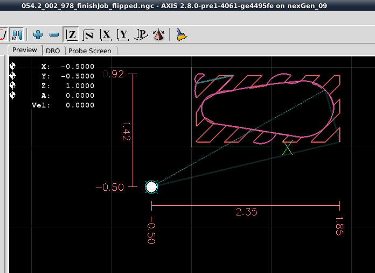Screen dimensions: 375x273
Task: Open the Preview tab
Action: tap(25, 50)
